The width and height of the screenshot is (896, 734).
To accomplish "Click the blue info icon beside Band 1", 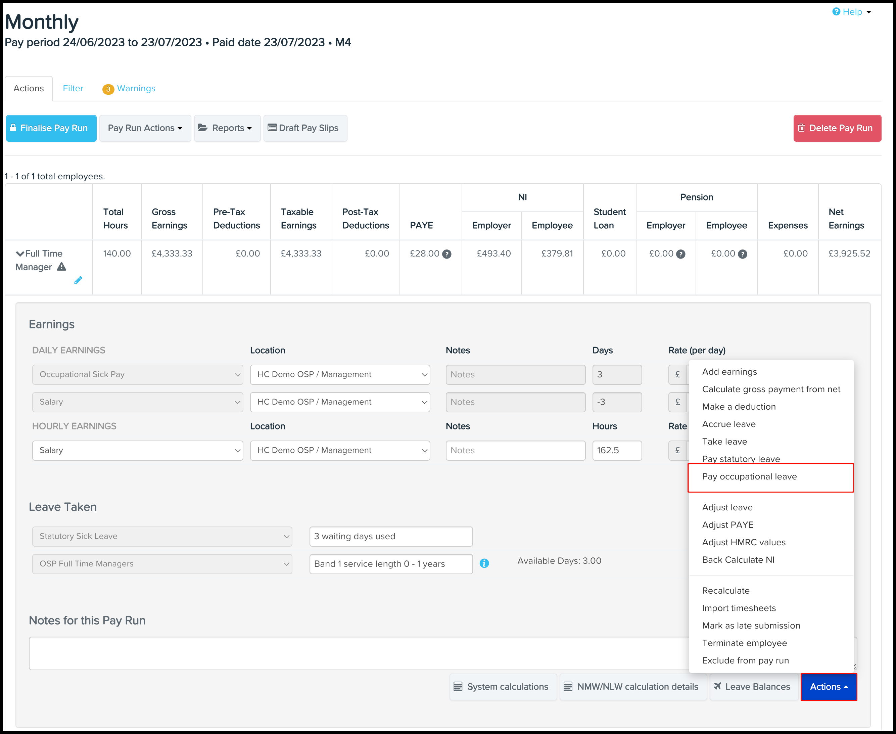I will (x=484, y=563).
